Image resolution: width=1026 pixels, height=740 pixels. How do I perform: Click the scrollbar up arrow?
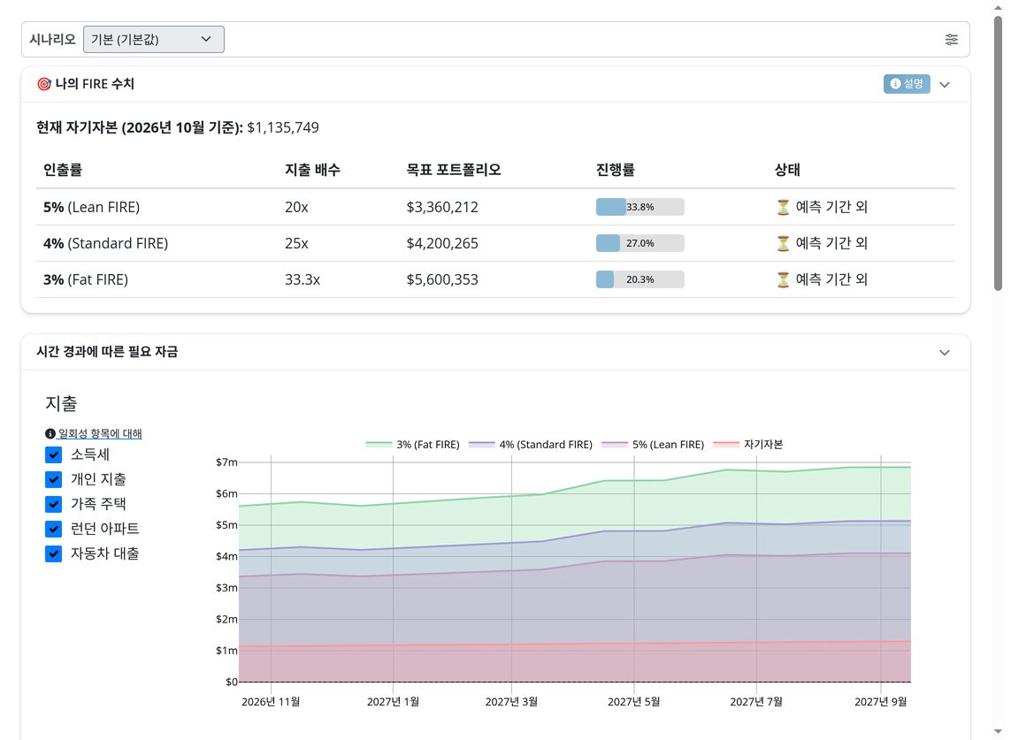(998, 8)
